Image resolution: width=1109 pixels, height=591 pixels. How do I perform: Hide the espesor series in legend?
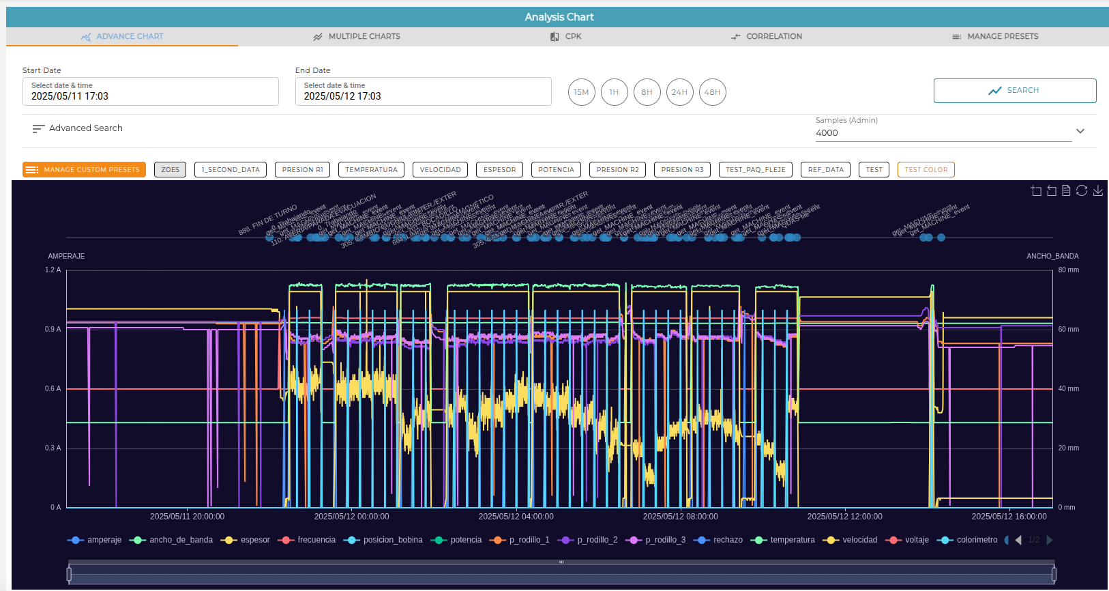pos(246,540)
